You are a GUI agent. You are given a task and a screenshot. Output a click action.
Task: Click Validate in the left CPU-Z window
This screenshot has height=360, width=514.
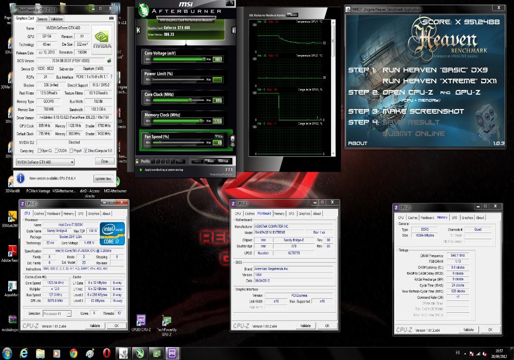pyautogui.click(x=95, y=326)
